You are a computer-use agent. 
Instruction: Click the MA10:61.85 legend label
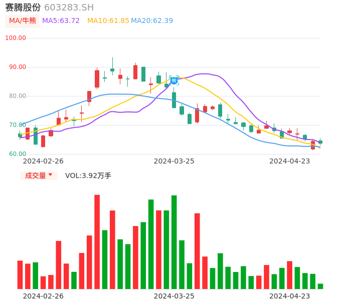tap(108, 21)
